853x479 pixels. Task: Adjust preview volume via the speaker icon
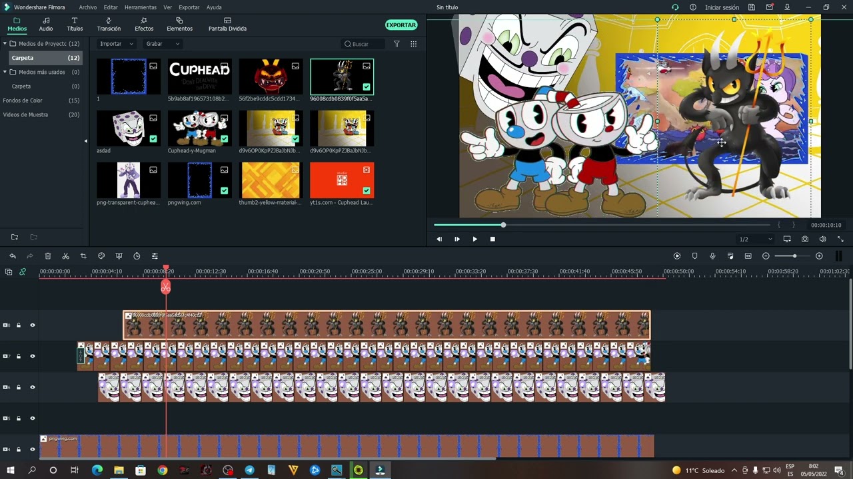tap(822, 239)
